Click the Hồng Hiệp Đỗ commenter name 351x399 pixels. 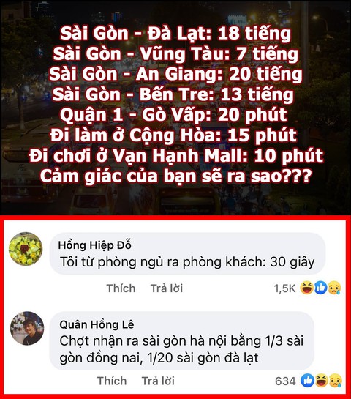[94, 245]
